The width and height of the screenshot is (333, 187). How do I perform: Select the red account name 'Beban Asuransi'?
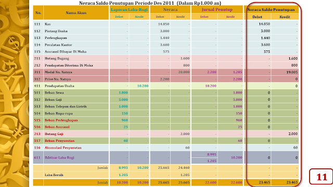[x=57, y=127]
